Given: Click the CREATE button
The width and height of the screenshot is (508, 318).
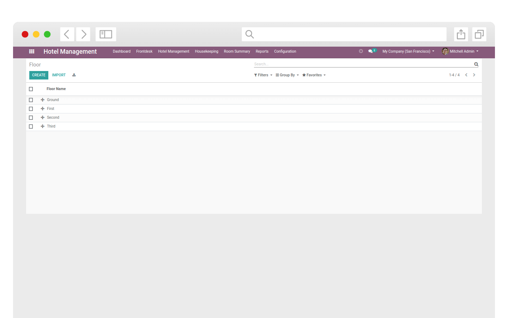Looking at the screenshot, I should click(x=39, y=75).
